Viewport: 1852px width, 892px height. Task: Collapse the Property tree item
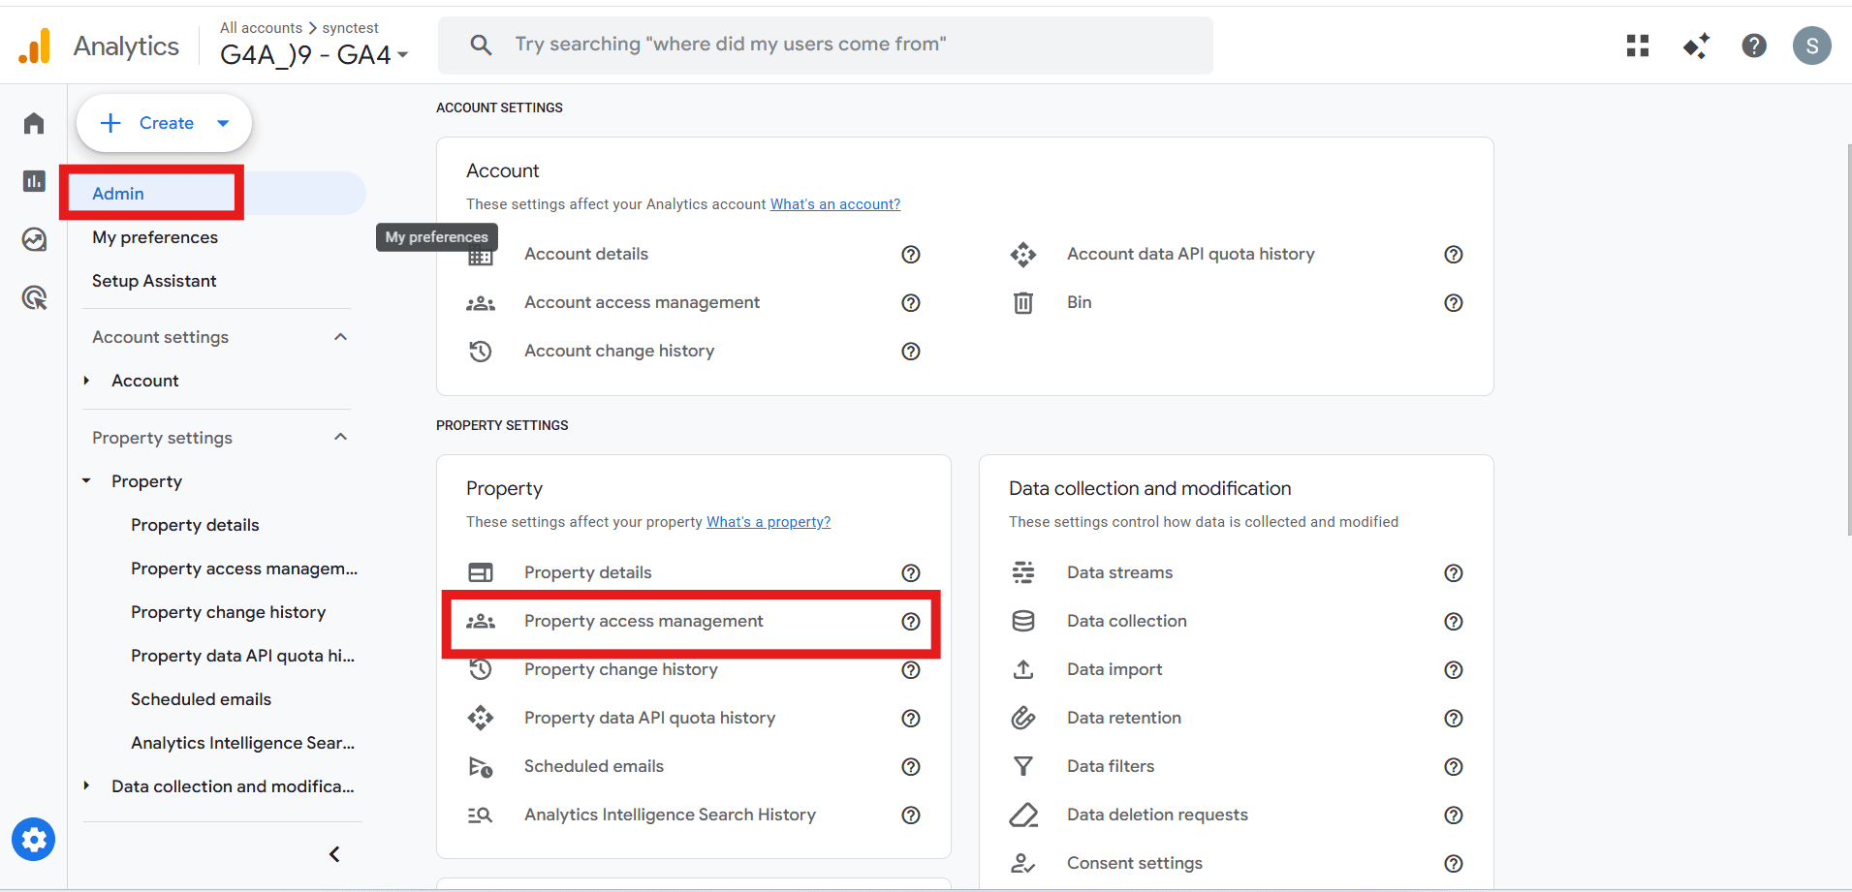coord(87,481)
